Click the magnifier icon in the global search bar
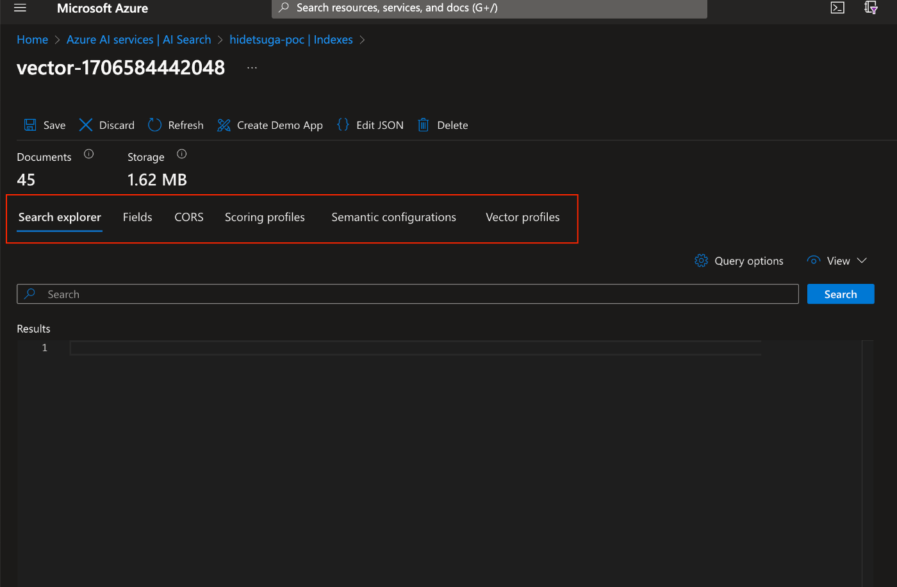This screenshot has height=587, width=897. (x=284, y=8)
